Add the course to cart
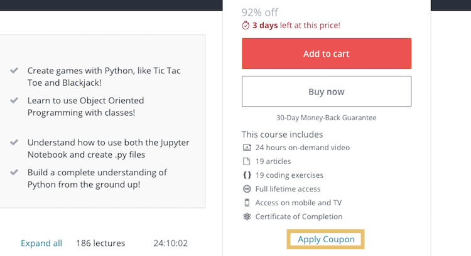This screenshot has height=256, width=471. tap(327, 54)
